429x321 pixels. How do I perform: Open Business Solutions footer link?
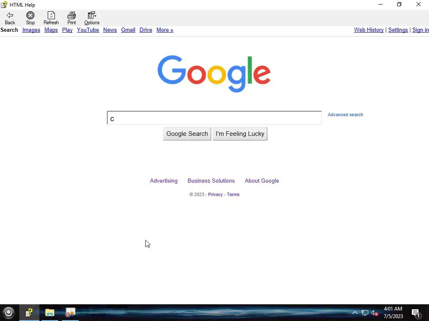click(x=211, y=181)
